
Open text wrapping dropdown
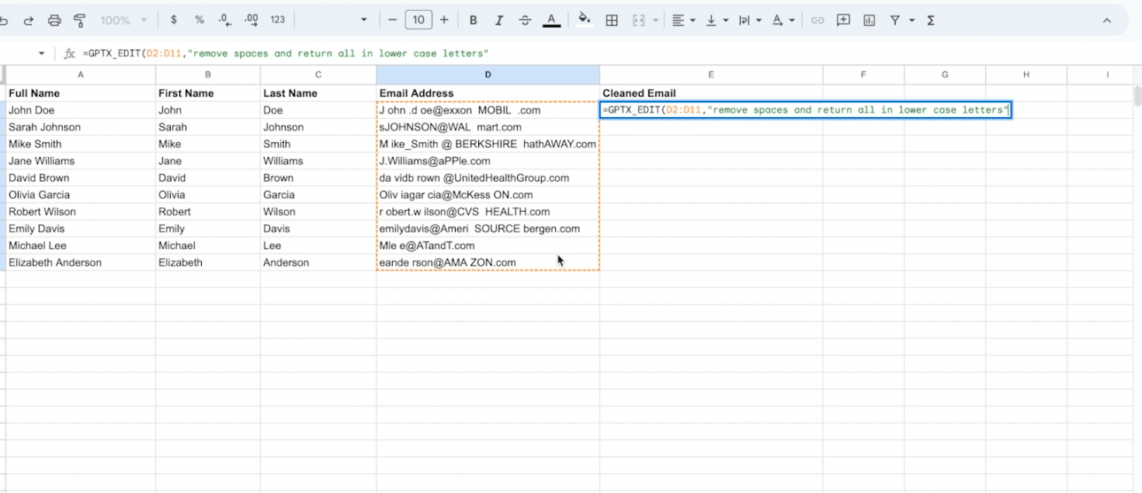pyautogui.click(x=749, y=21)
